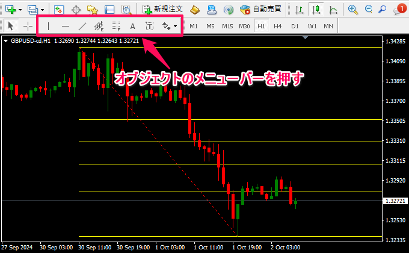
Task: Show the Market Watch panel icon
Action: [x=59, y=10]
